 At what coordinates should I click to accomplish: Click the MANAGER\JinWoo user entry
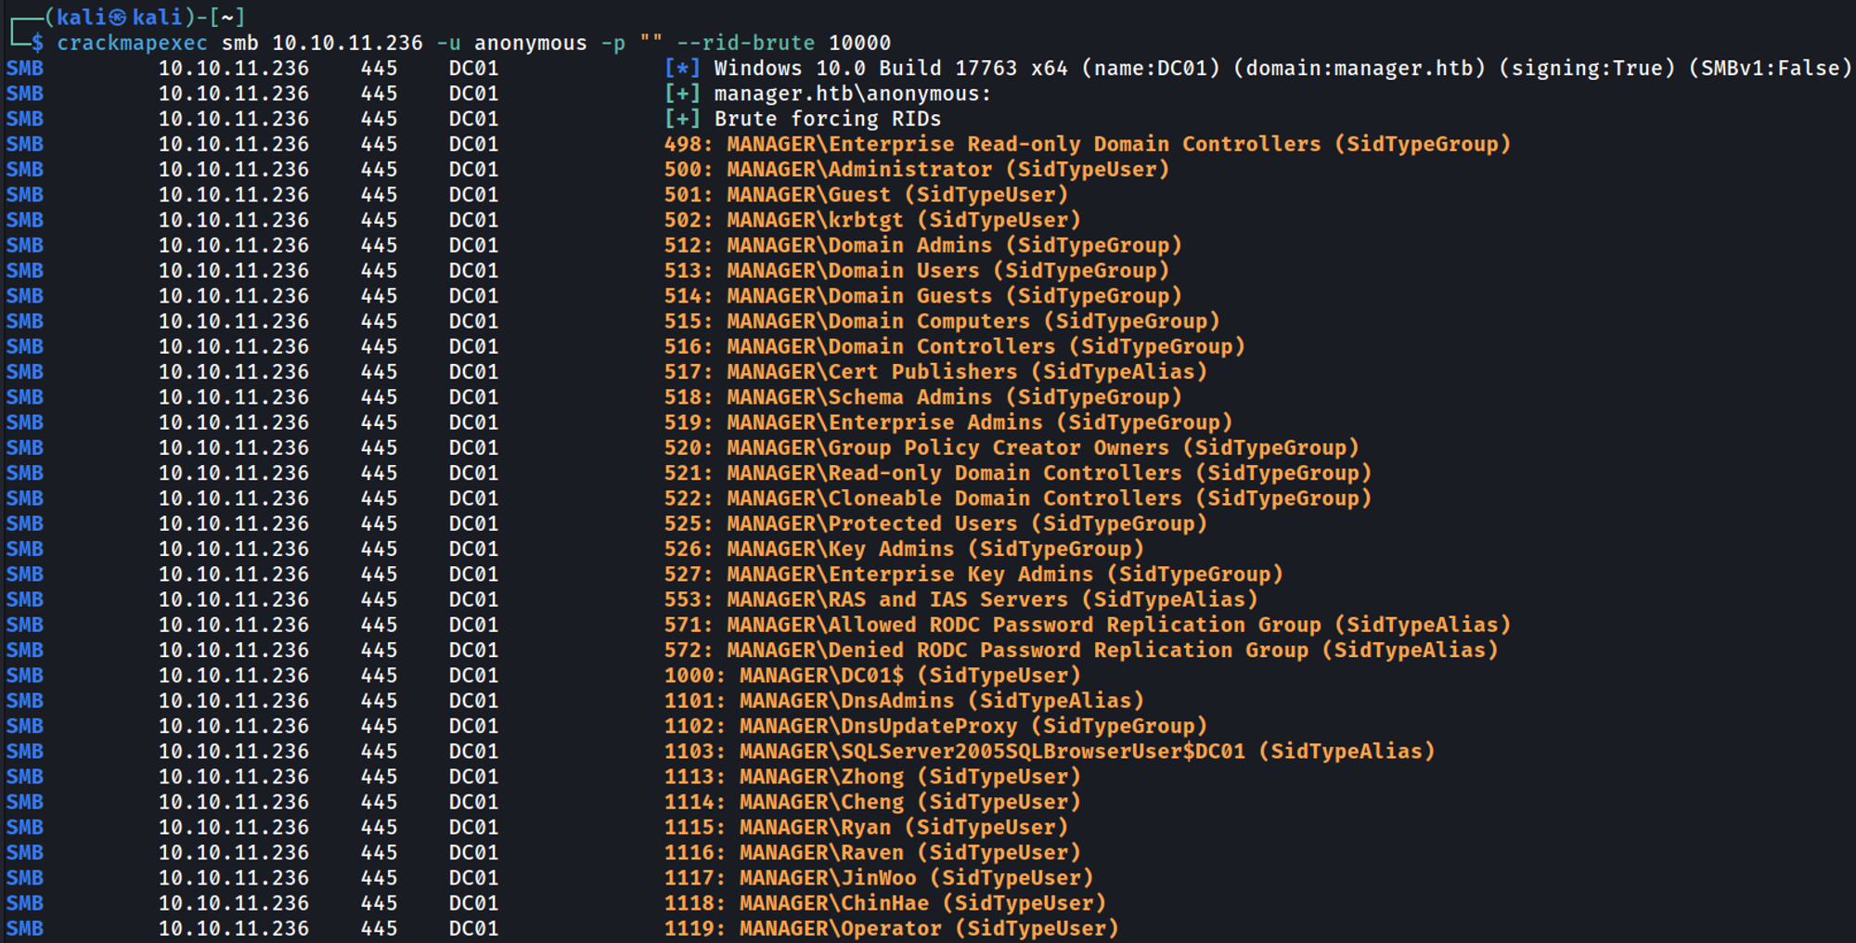pos(827,878)
